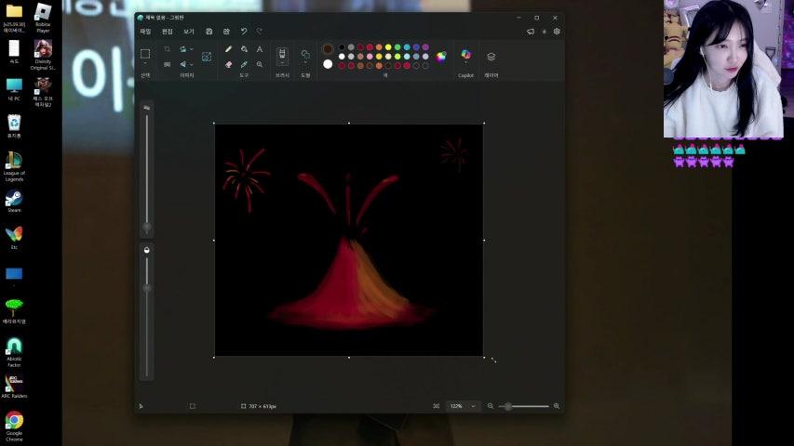
Task: Open the 파일 menu
Action: [x=145, y=31]
